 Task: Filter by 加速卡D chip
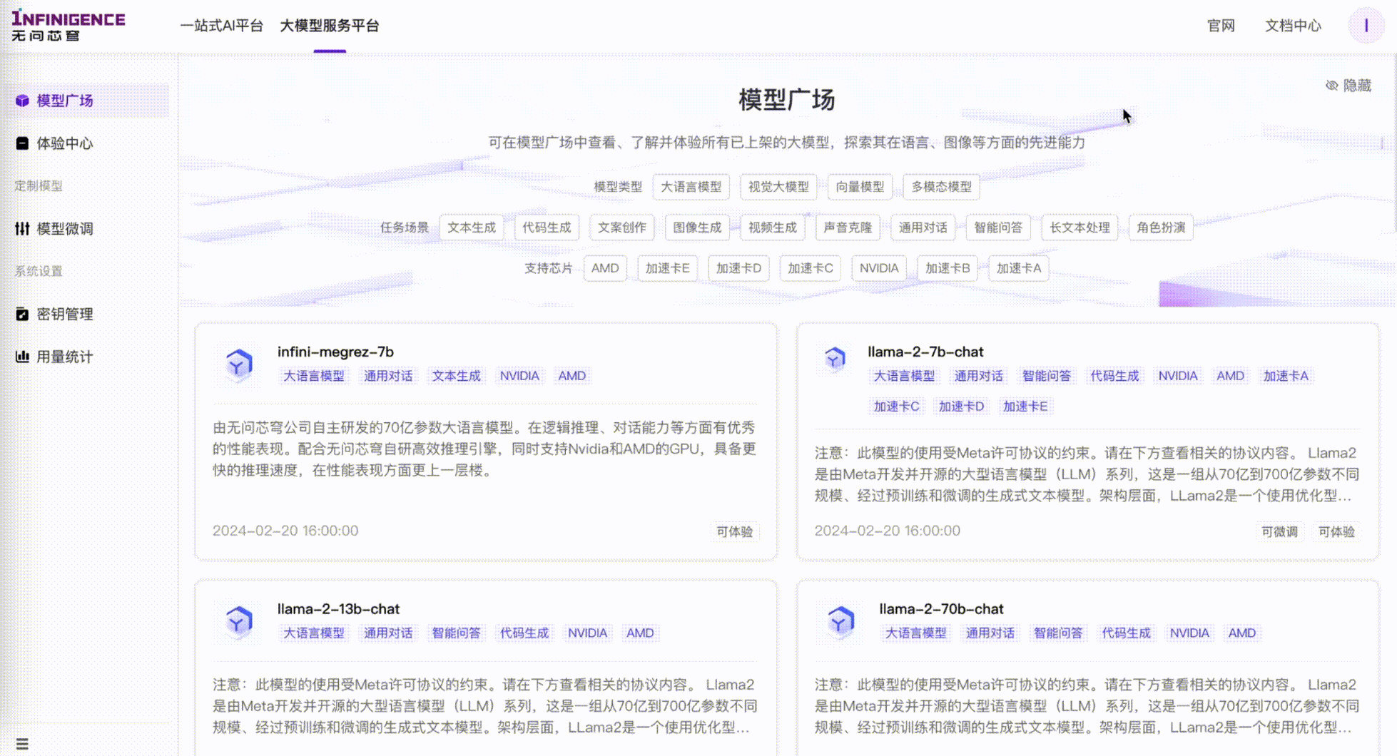coord(739,268)
